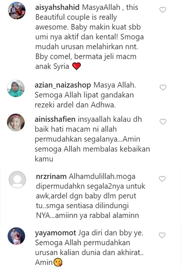Visit yayamomot's profile through username
Viewport: 181px width, 270px height.
[55, 233]
